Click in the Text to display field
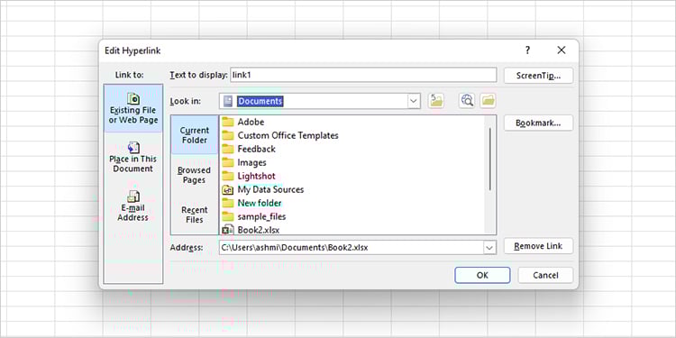This screenshot has width=676, height=338. tap(363, 75)
